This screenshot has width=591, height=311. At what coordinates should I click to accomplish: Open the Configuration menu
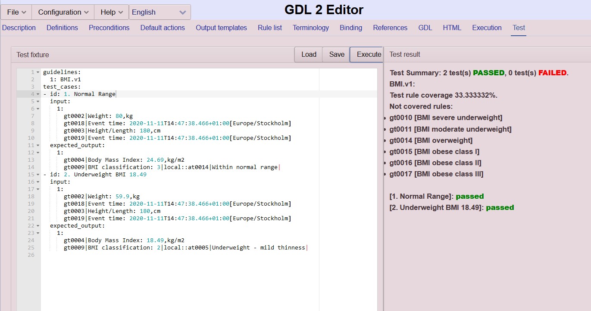click(63, 12)
